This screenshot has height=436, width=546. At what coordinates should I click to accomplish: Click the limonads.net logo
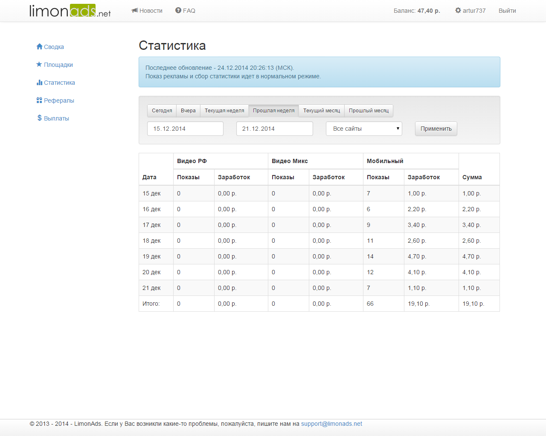70,11
